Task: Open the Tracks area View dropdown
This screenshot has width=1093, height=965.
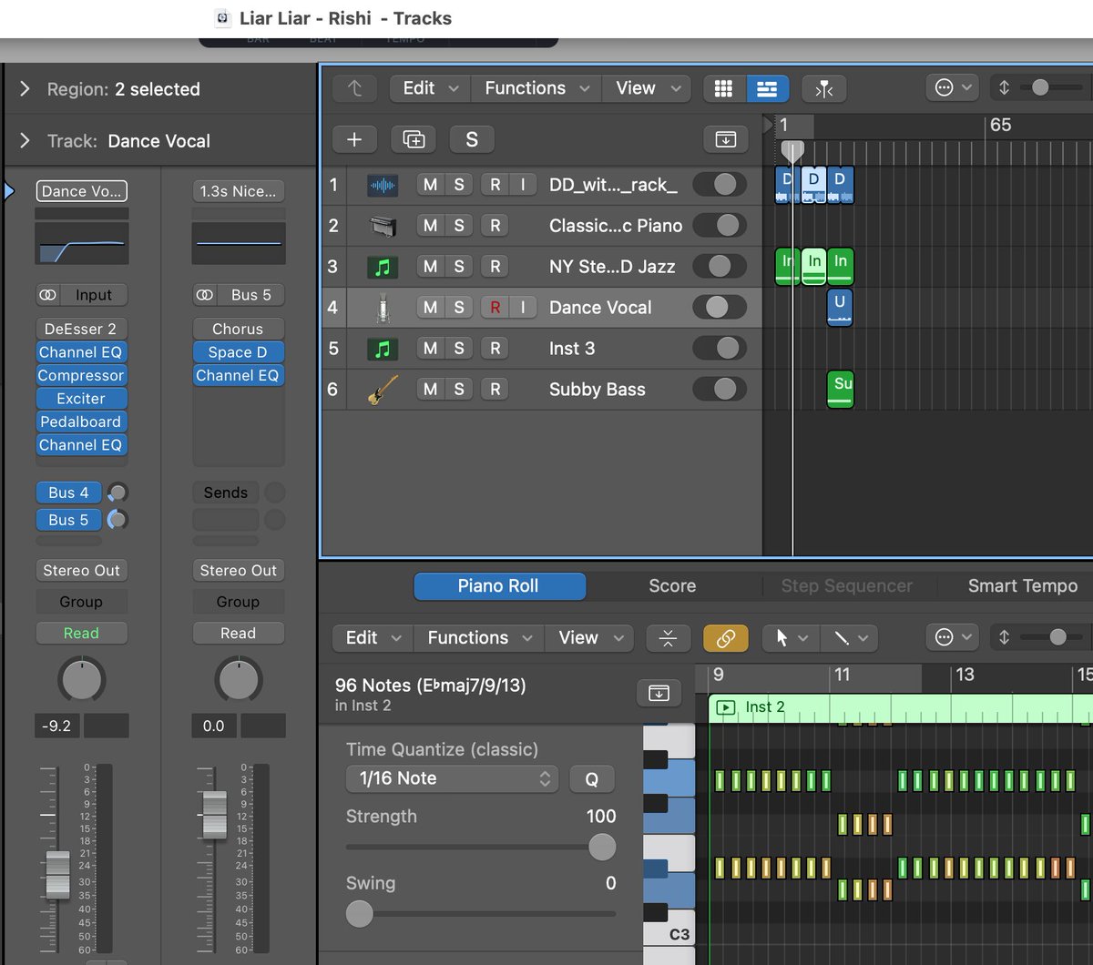Action: click(647, 88)
